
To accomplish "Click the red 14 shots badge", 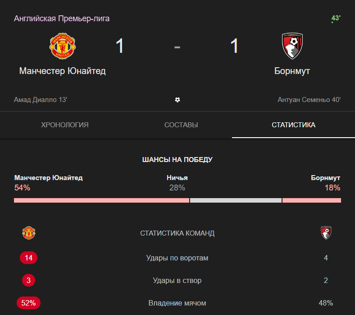I will pos(28,258).
